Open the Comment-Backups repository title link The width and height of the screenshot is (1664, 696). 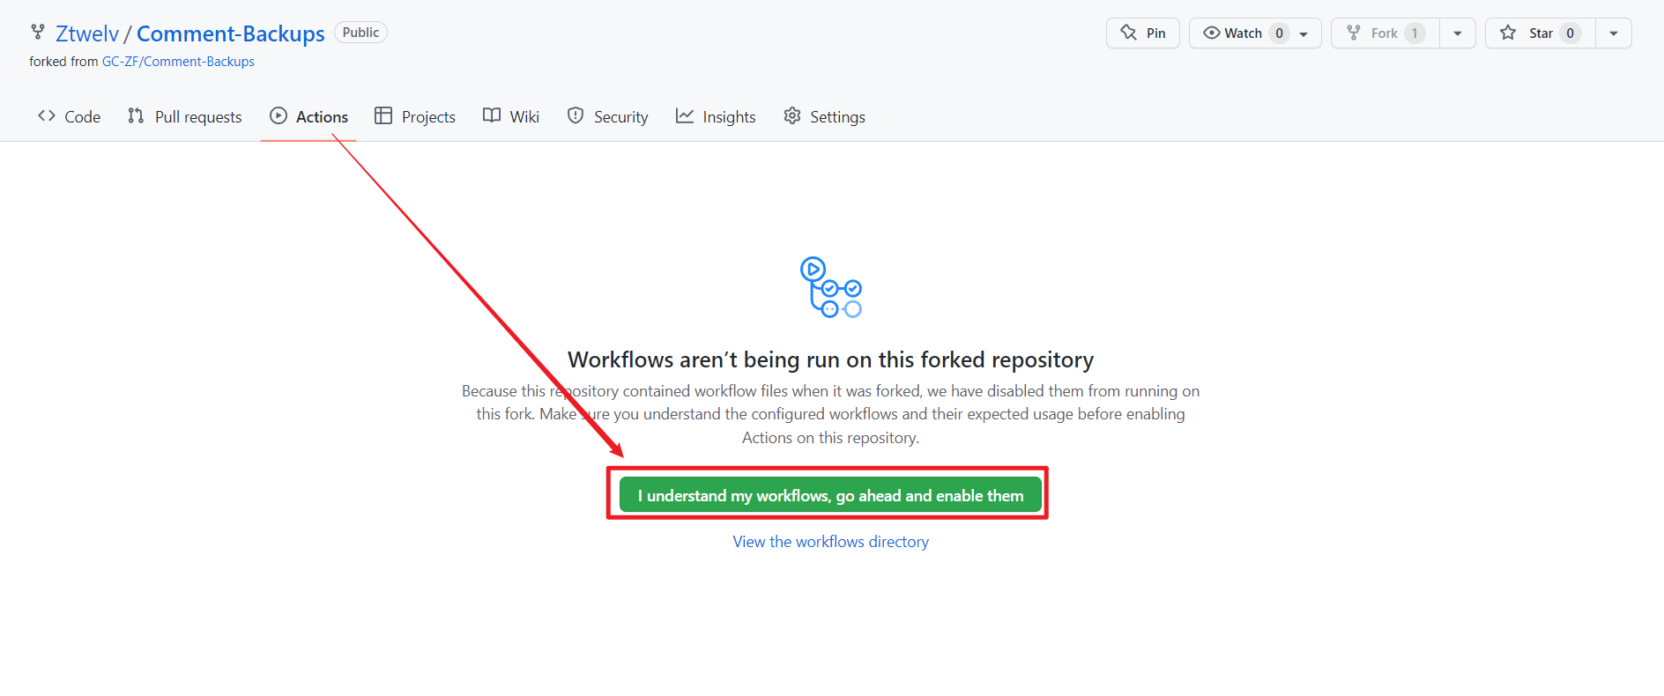click(x=231, y=33)
